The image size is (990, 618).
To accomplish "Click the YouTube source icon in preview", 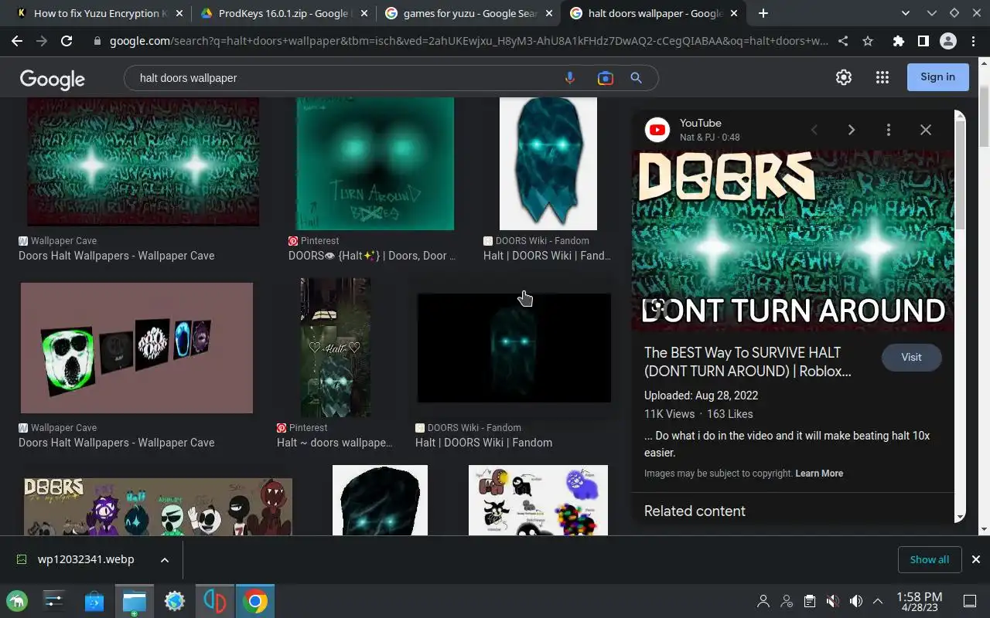I will [657, 130].
